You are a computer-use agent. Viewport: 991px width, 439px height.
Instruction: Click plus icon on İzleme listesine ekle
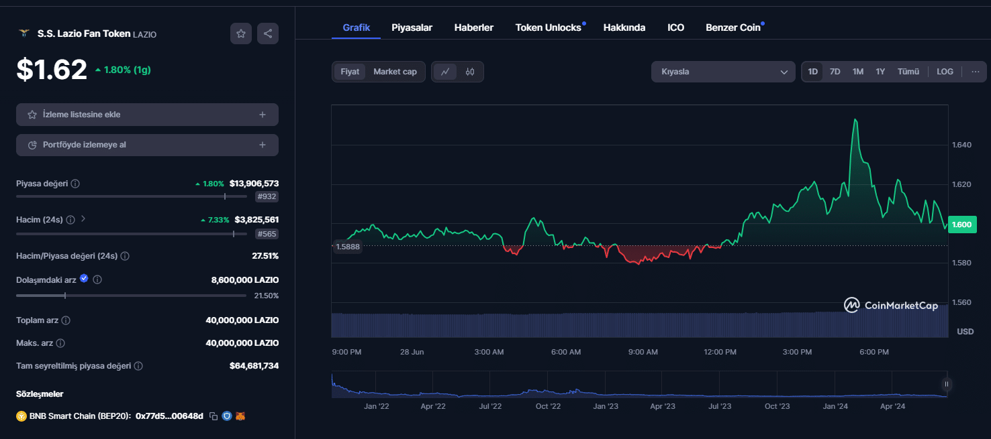coord(263,115)
